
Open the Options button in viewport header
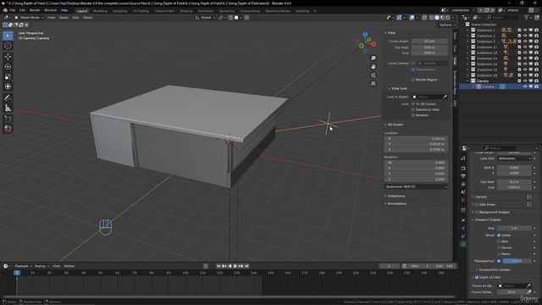tap(447, 25)
